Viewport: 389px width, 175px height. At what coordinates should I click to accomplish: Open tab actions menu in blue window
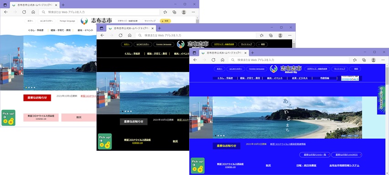(195, 53)
